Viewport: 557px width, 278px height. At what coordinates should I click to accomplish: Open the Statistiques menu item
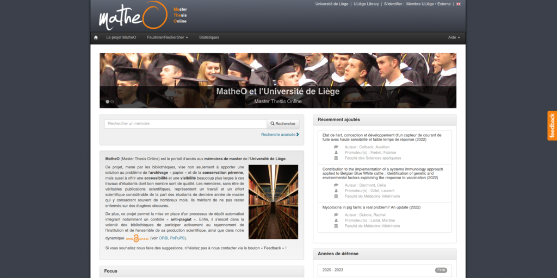(209, 37)
